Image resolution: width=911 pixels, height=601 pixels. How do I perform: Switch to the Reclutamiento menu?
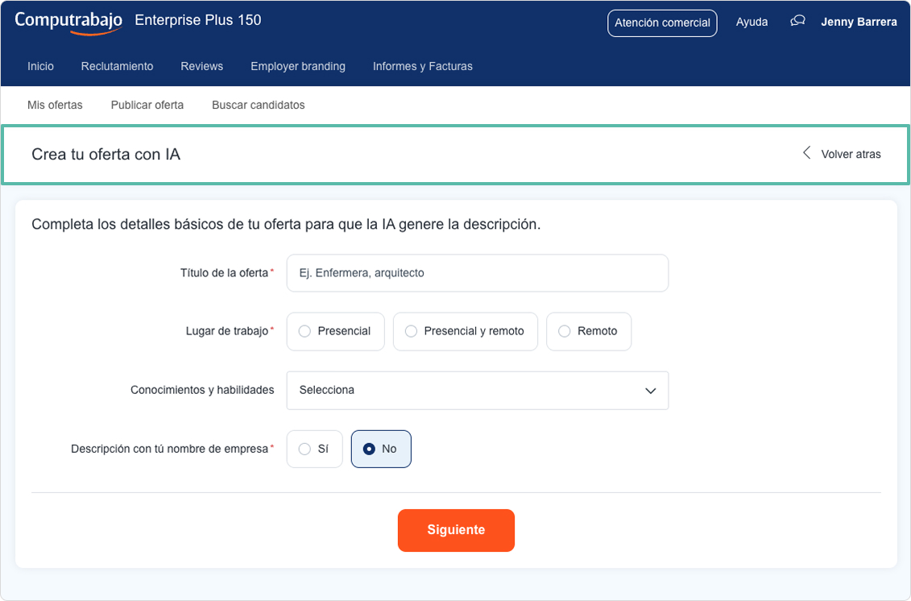click(117, 66)
